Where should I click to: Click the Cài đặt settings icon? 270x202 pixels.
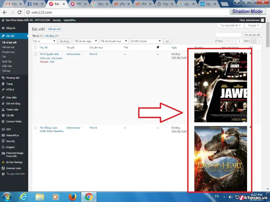pyautogui.click(x=3, y=115)
